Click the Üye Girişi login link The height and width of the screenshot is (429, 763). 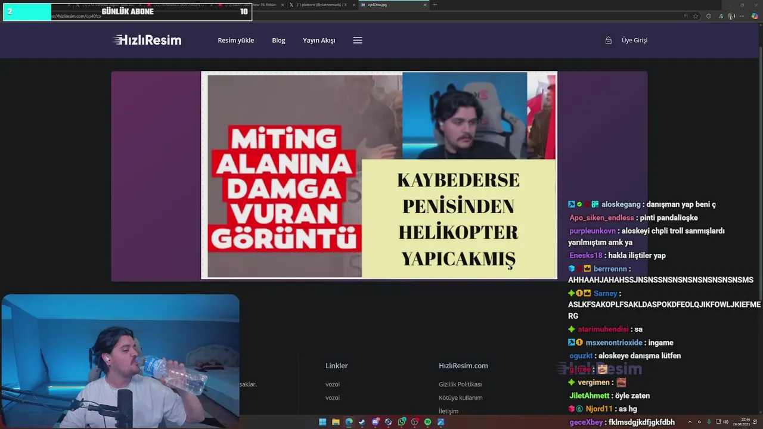point(634,41)
